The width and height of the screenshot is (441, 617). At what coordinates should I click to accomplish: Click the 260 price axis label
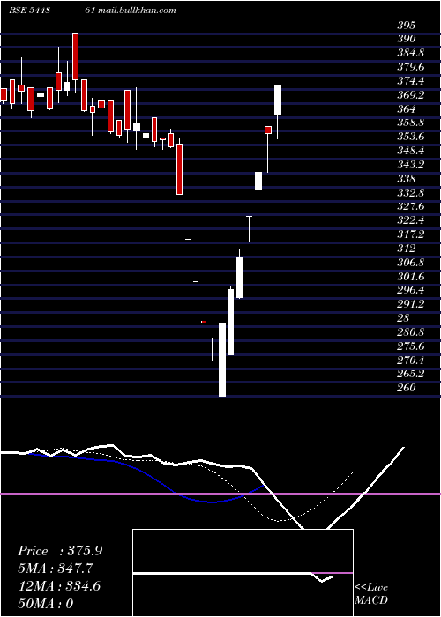point(407,388)
